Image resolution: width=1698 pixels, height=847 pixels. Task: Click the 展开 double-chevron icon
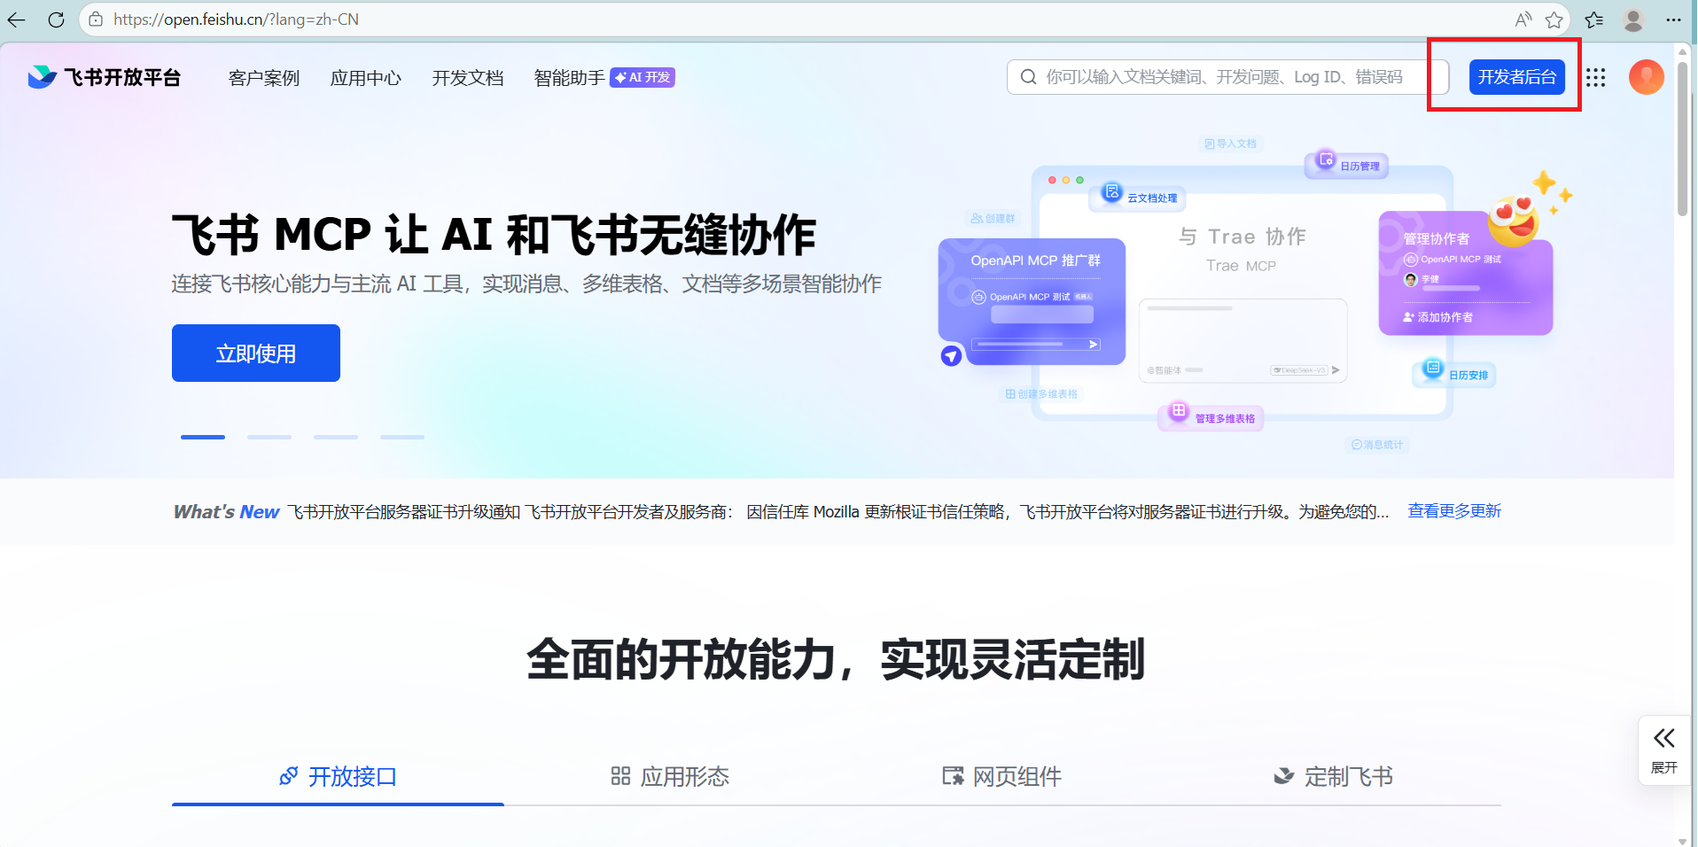coord(1663,738)
